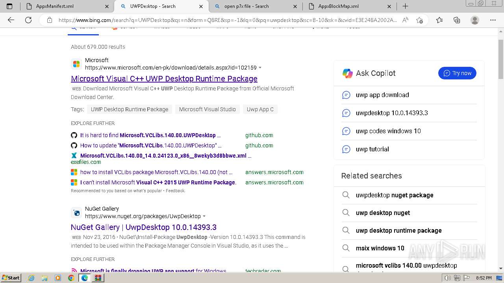This screenshot has width=504, height=283.
Task: Open Microsoft Visual C++ UWP Desktop Runtime link
Action: click(164, 79)
